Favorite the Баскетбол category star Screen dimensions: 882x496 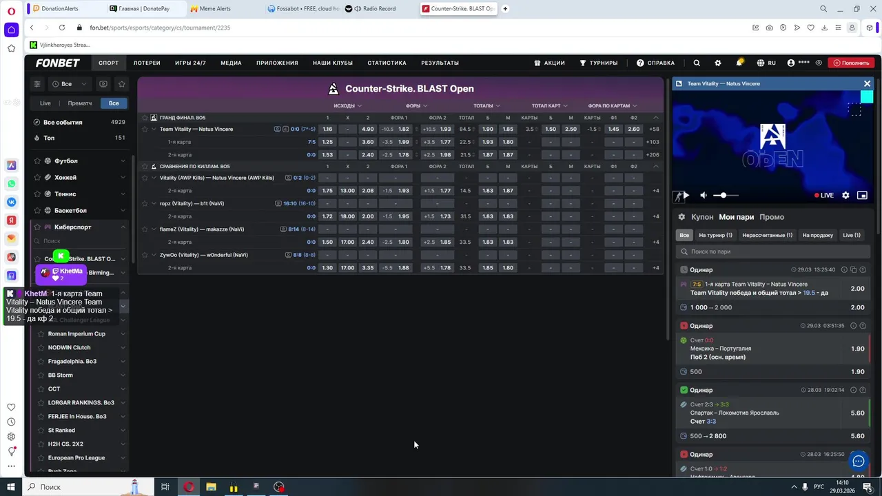tap(37, 211)
